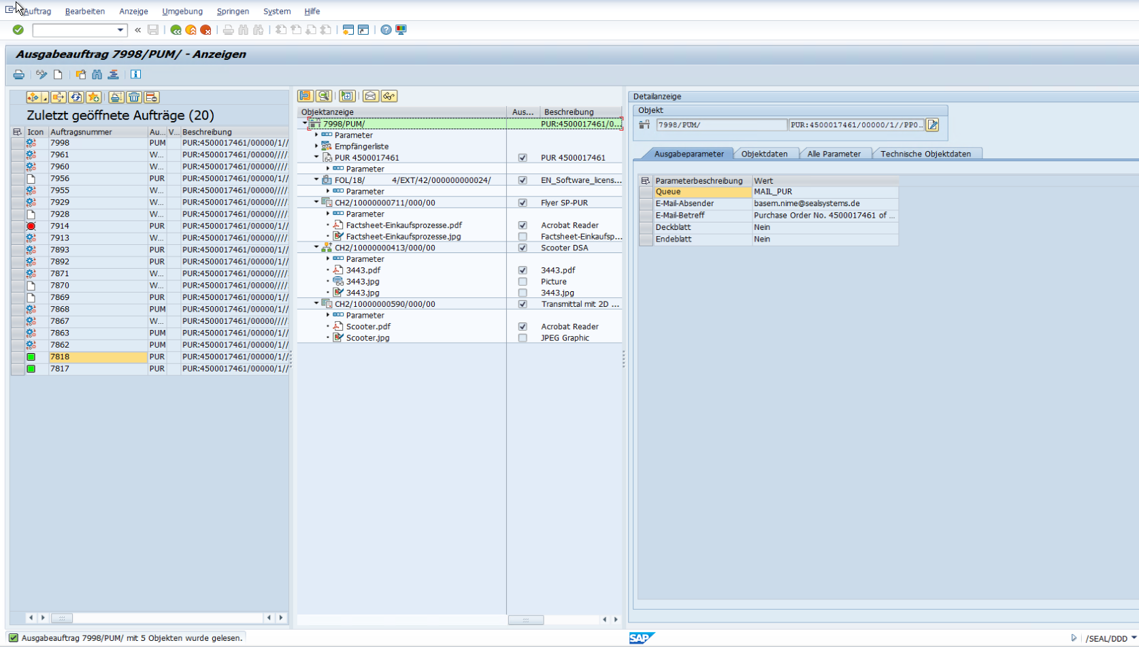Click the printer icon in application toolbar
This screenshot has width=1139, height=647.
19,74
